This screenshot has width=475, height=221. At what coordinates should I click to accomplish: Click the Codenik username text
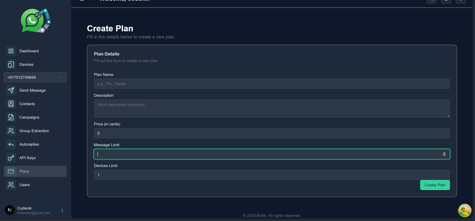coord(24,208)
